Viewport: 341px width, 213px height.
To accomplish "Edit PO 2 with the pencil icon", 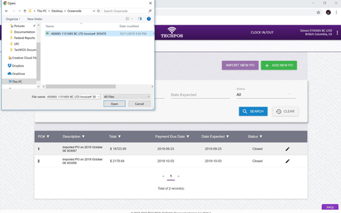I will 288,161.
